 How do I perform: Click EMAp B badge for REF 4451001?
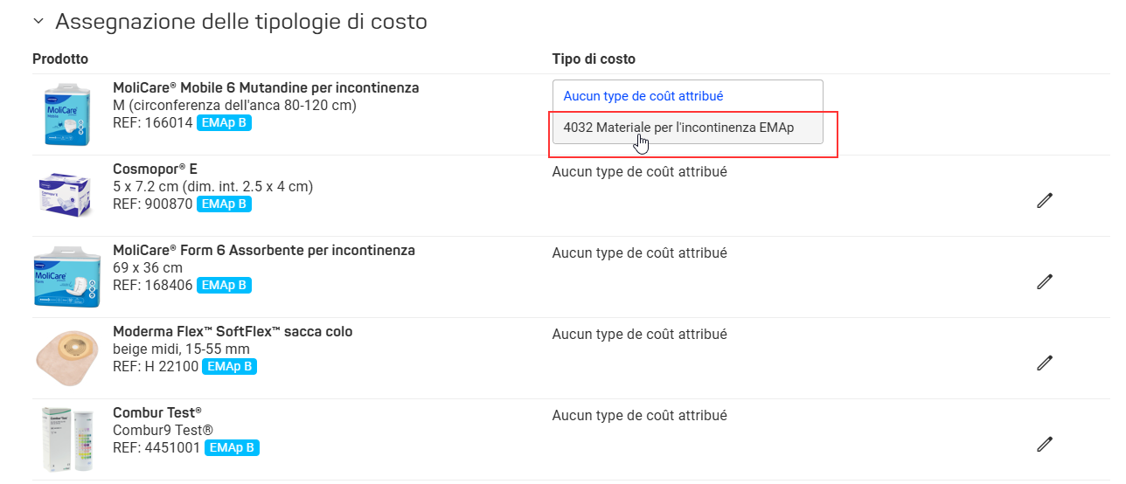tap(232, 448)
